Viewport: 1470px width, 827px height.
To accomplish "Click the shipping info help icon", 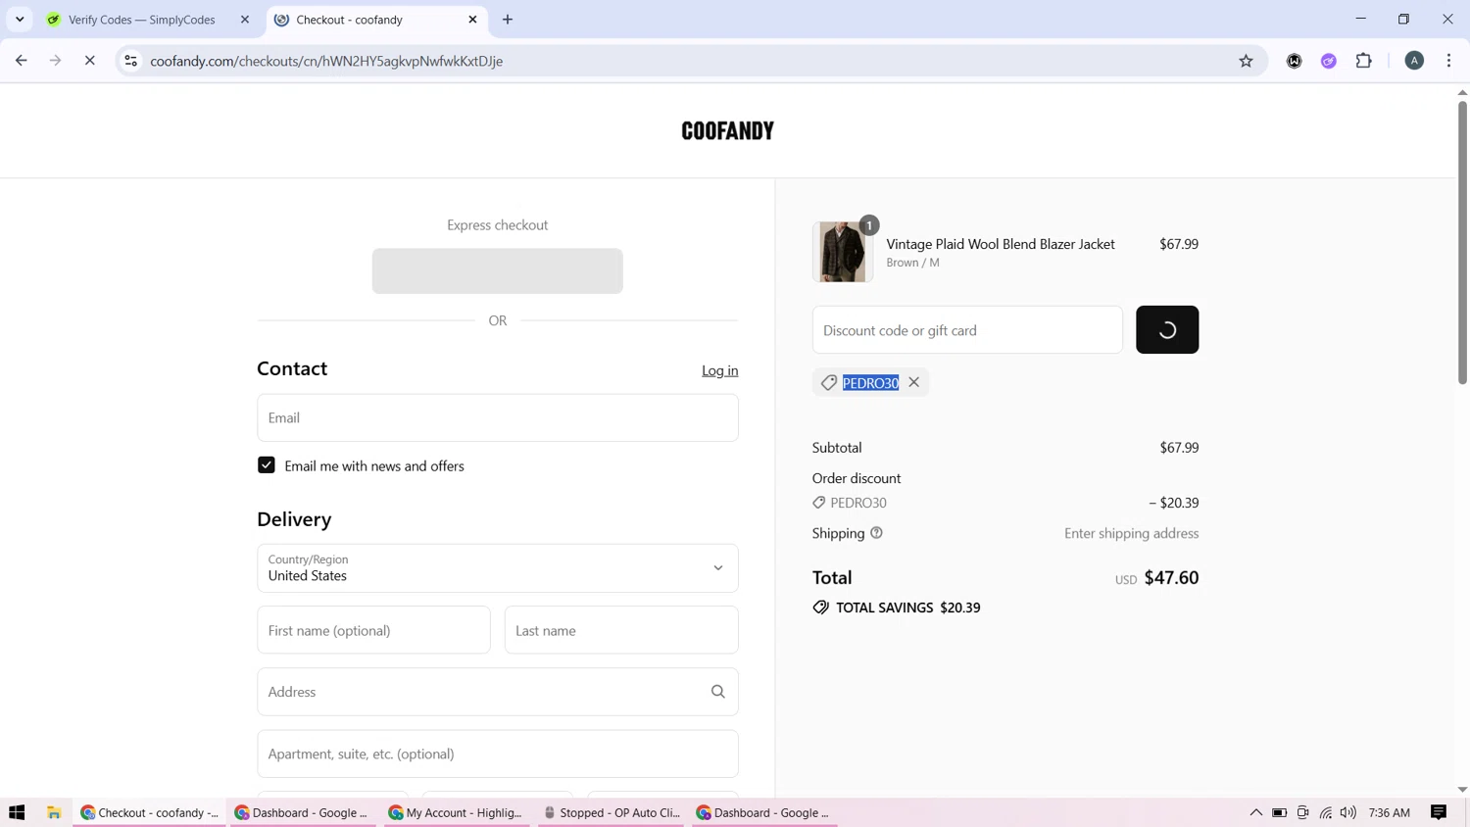I will (x=876, y=533).
